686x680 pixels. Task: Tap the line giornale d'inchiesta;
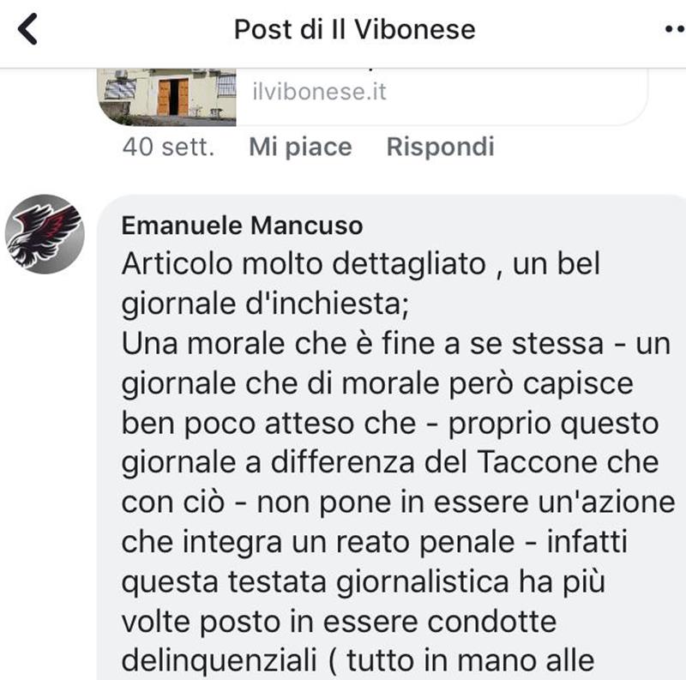265,304
